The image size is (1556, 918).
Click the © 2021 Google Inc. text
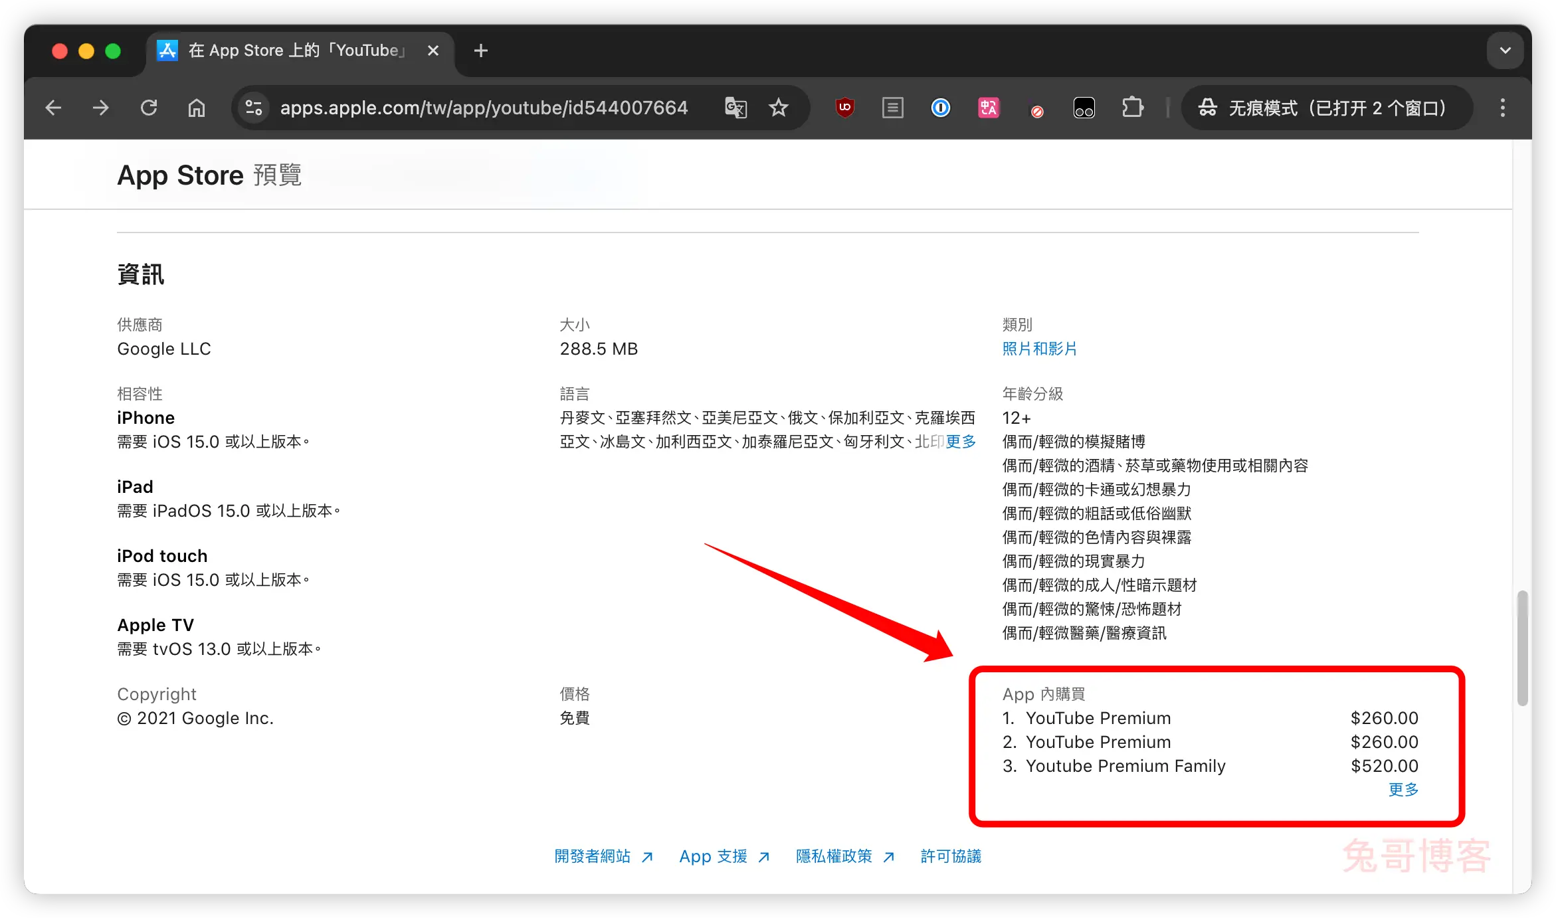(195, 718)
